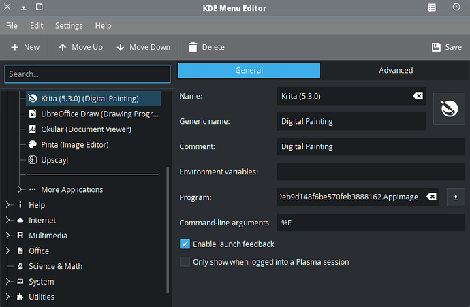
Task: Select the Science & Math label
Action: coord(55,266)
